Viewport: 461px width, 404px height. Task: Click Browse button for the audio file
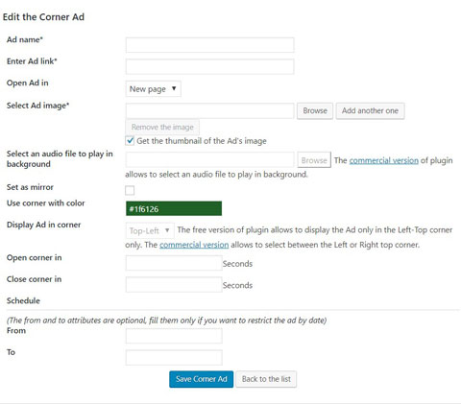tap(314, 160)
